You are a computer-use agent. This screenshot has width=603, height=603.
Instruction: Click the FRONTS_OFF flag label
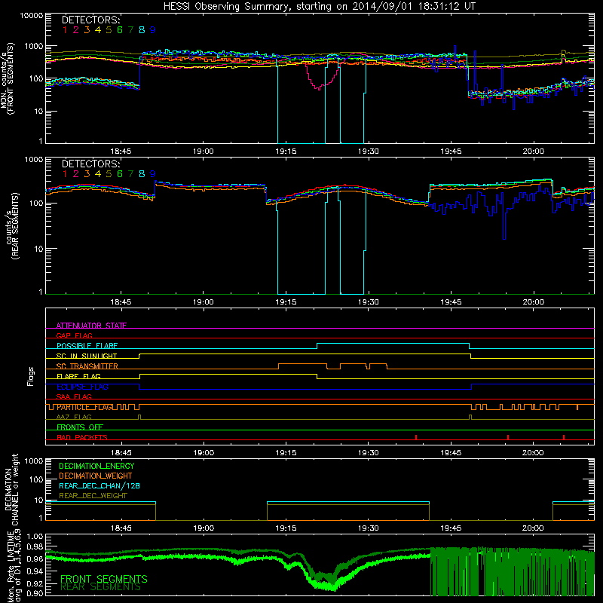coord(80,427)
